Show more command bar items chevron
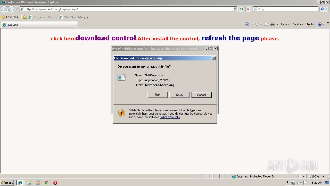 (x=328, y=23)
